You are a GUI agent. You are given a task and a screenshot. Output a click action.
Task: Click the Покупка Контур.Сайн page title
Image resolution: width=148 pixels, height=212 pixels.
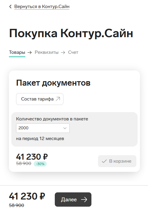(71, 33)
